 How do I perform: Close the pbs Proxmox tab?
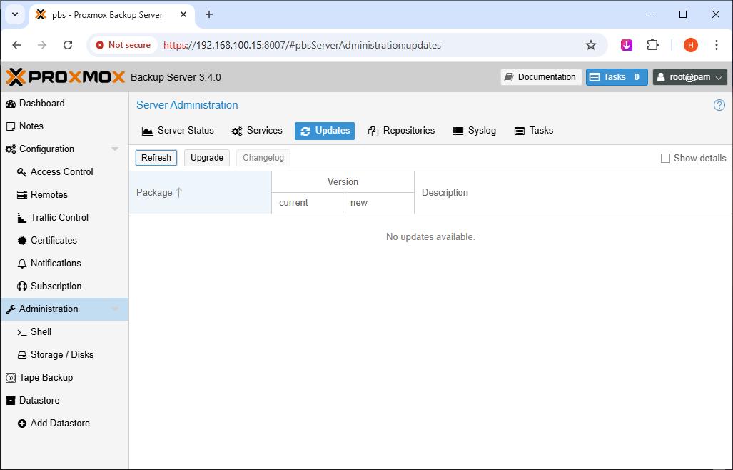tap(183, 14)
